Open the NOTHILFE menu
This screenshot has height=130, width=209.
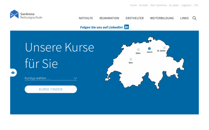pyautogui.click(x=86, y=18)
